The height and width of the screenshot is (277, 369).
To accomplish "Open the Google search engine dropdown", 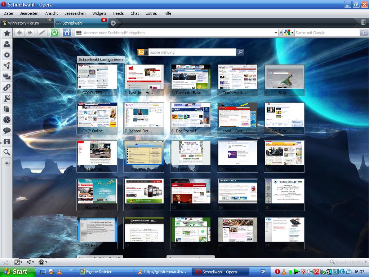I will [292, 33].
